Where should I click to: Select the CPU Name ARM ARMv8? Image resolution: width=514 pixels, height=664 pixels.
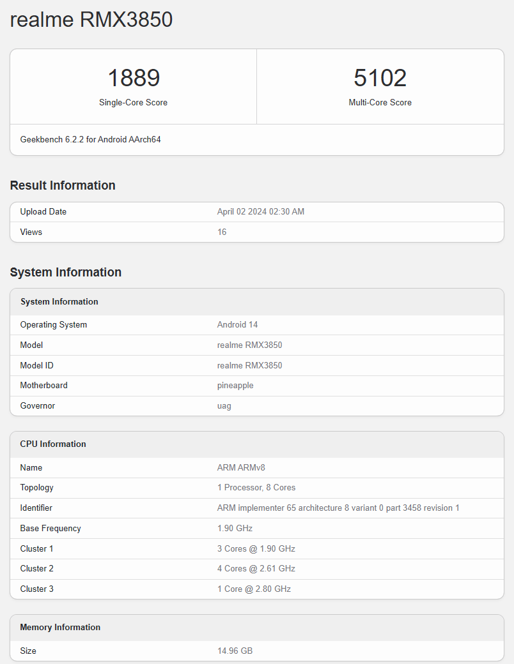tap(241, 467)
